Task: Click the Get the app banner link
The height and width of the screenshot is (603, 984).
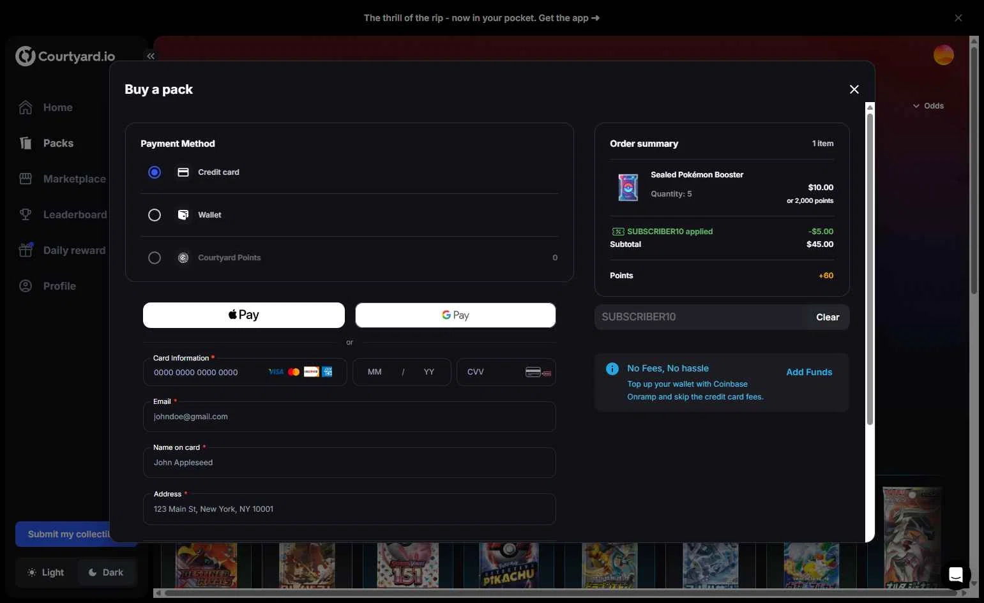Action: tap(569, 18)
